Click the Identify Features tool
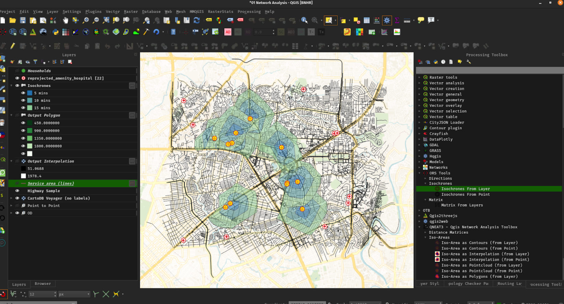This screenshot has width=564, height=304. [304, 21]
